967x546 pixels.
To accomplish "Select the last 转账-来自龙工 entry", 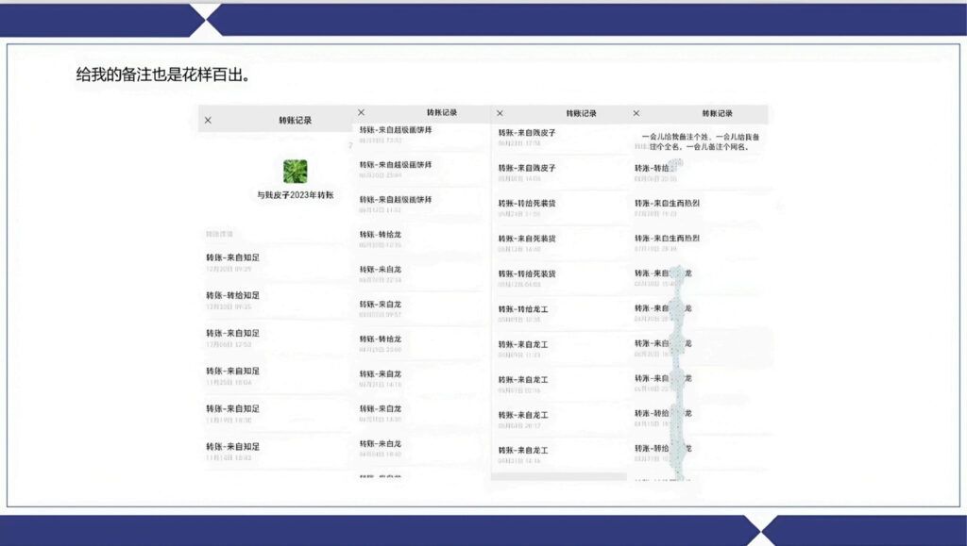I will (x=523, y=451).
